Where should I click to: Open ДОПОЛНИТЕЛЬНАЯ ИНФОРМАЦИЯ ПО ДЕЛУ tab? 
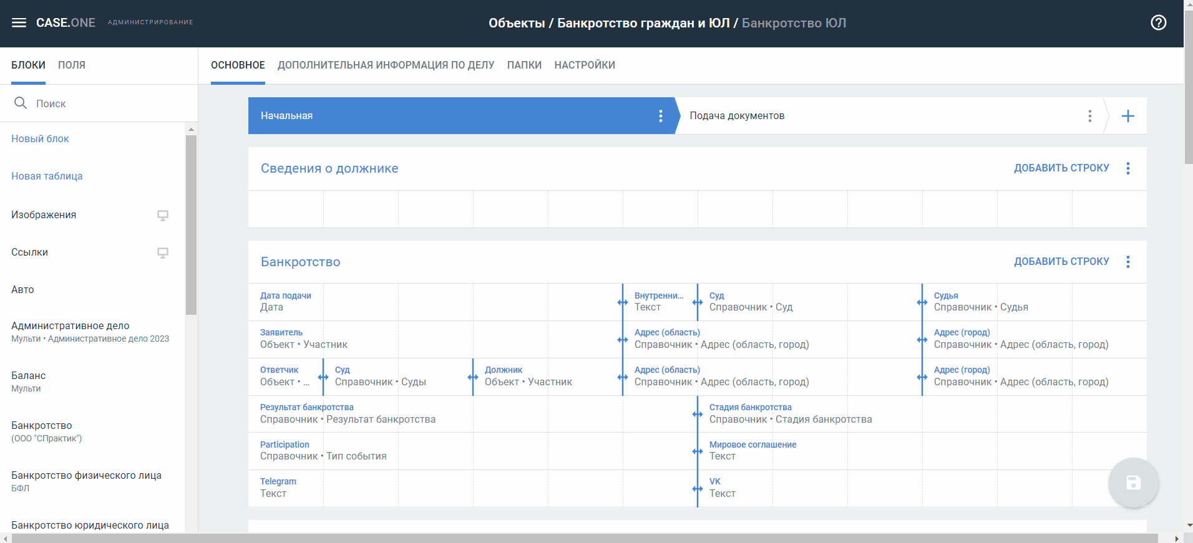point(386,65)
